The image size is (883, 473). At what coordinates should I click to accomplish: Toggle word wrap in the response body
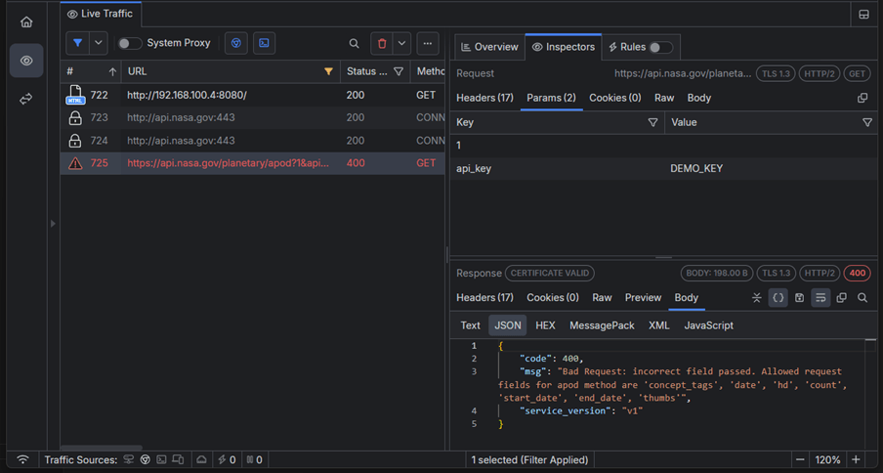(820, 297)
